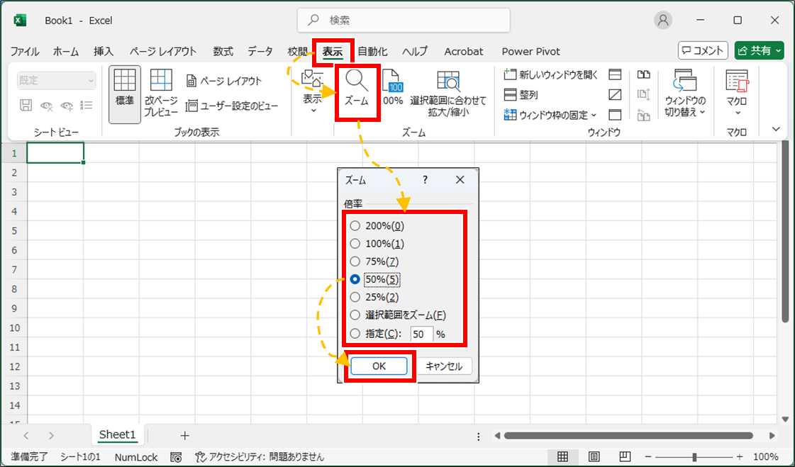795x467 pixels.
Task: Expand Freeze Panes (ウィンドウ枠の固定) dropdown
Action: (551, 115)
